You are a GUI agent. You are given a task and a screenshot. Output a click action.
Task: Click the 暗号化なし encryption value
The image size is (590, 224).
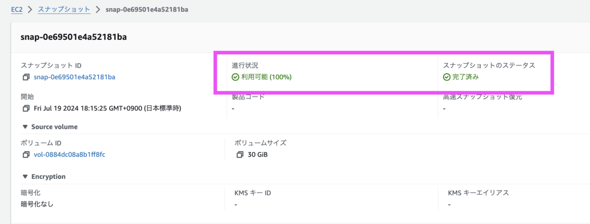point(37,204)
